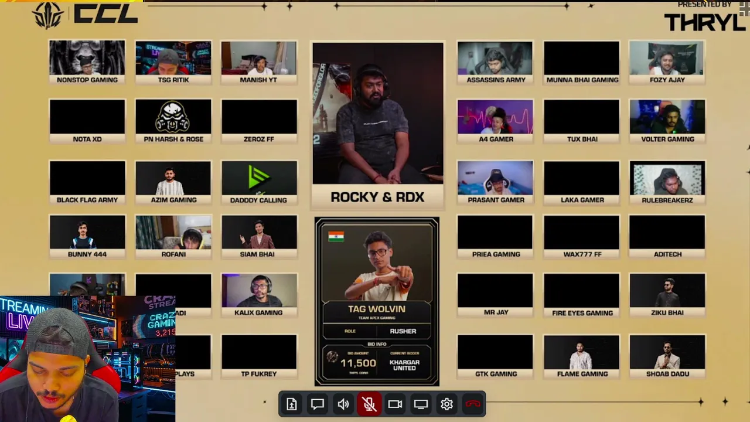Screen dimensions: 750x422
Task: Hang up with the red phone icon
Action: coord(473,404)
